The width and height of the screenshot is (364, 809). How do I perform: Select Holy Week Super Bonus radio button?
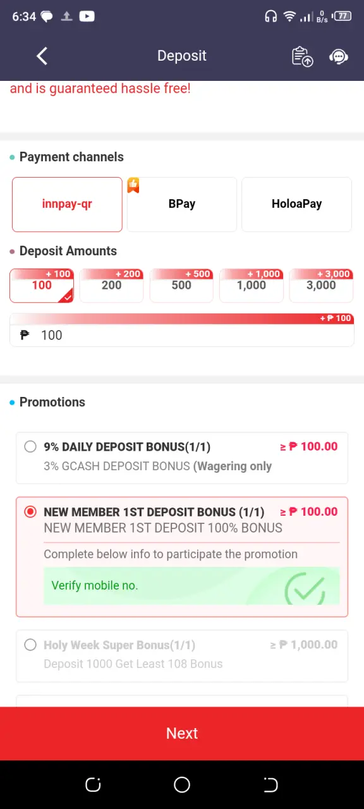(30, 645)
